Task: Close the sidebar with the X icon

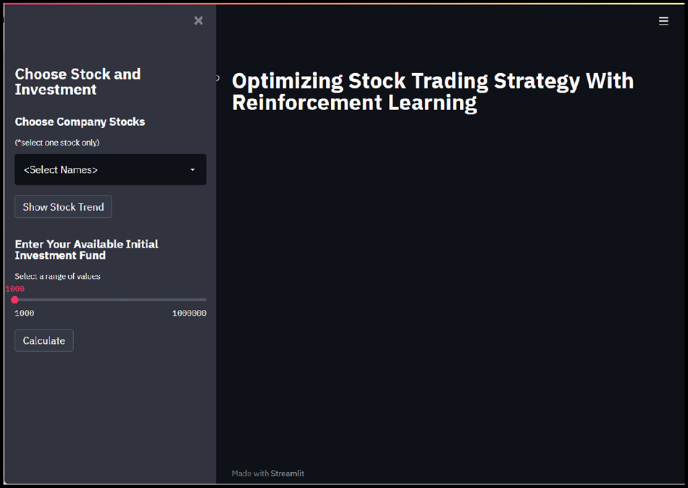Action: coord(198,21)
